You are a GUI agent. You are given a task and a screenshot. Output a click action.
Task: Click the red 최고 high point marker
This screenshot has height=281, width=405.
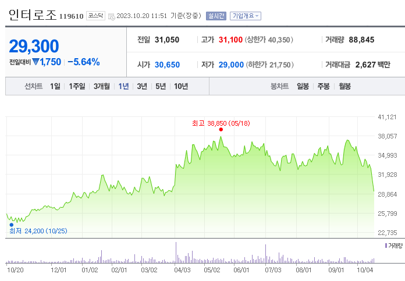click(221, 129)
